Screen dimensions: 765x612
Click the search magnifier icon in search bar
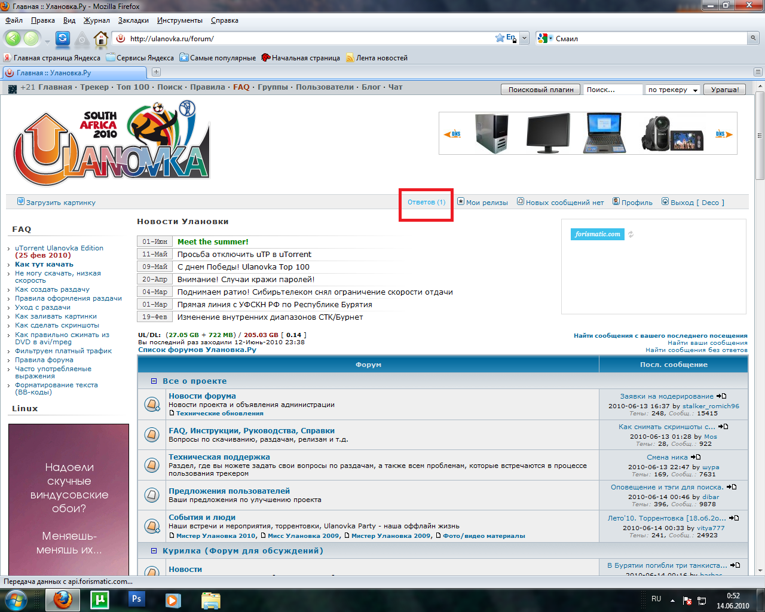753,38
